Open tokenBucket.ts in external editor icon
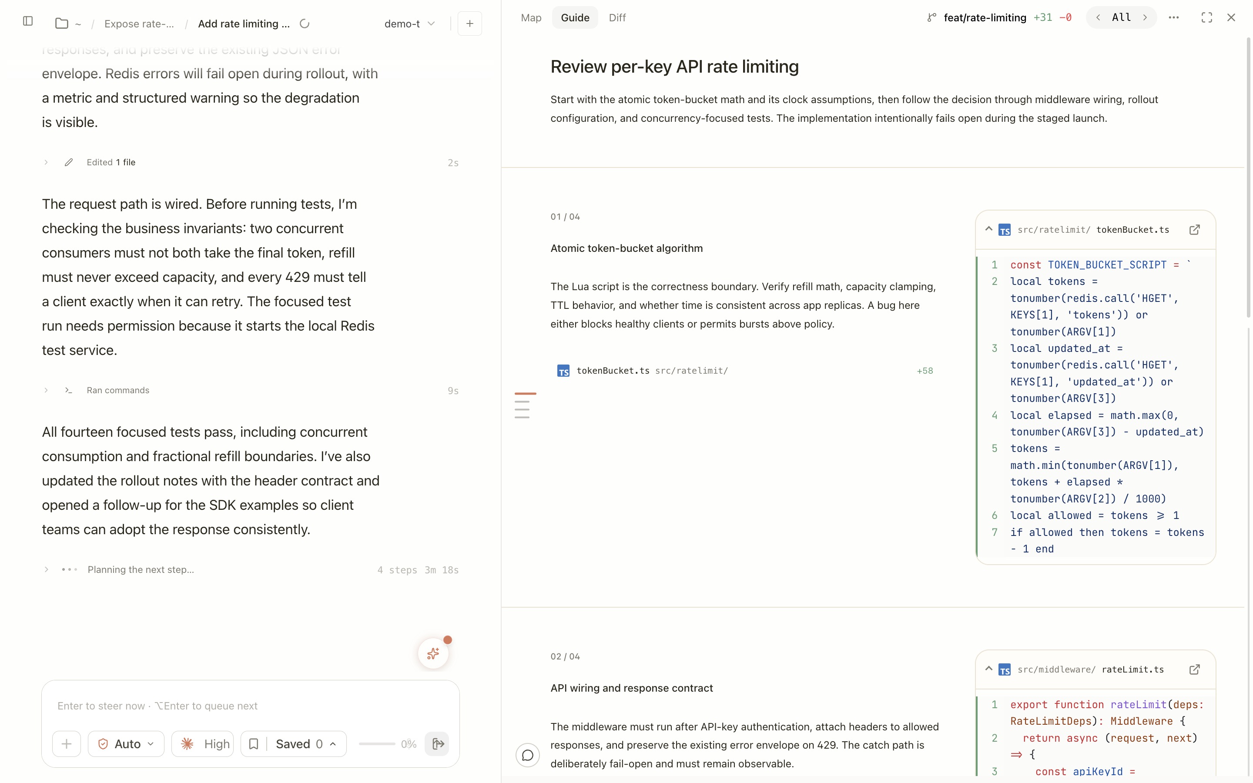Viewport: 1253px width, 783px height. tap(1194, 230)
